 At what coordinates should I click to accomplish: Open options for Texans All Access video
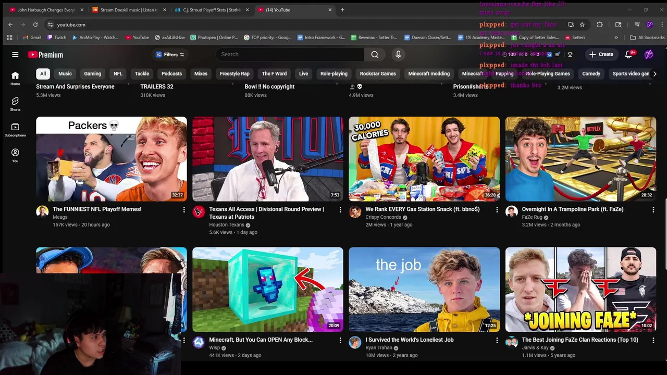tap(340, 209)
